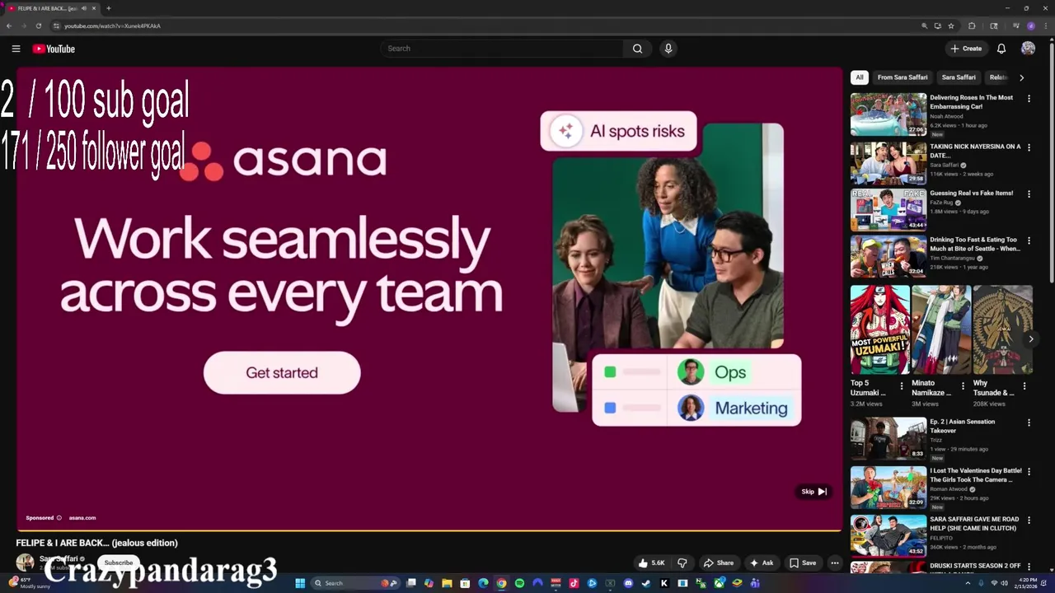Click the search magnifier button
The width and height of the screenshot is (1055, 593).
(637, 49)
